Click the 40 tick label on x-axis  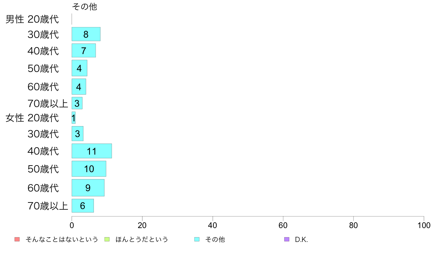[x=213, y=225]
